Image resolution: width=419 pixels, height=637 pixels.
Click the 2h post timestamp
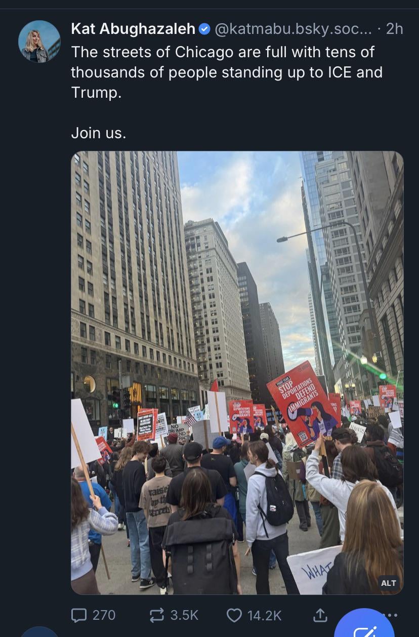(395, 29)
